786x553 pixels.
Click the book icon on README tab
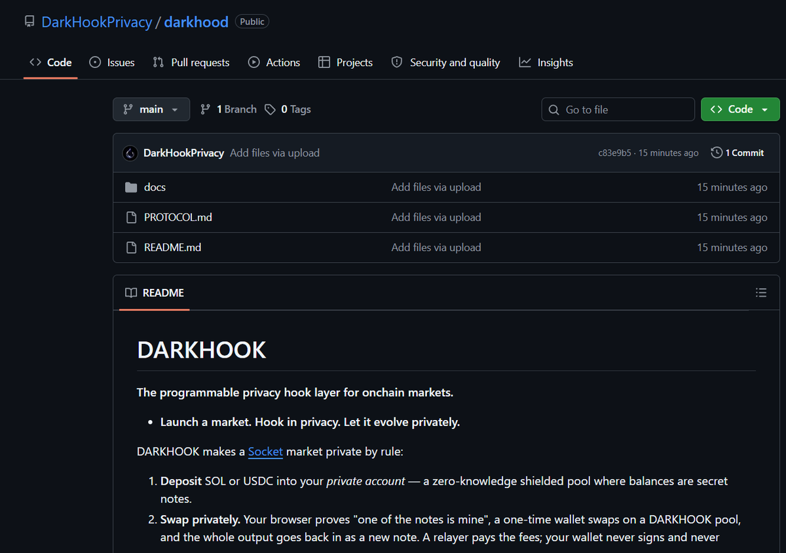[131, 293]
